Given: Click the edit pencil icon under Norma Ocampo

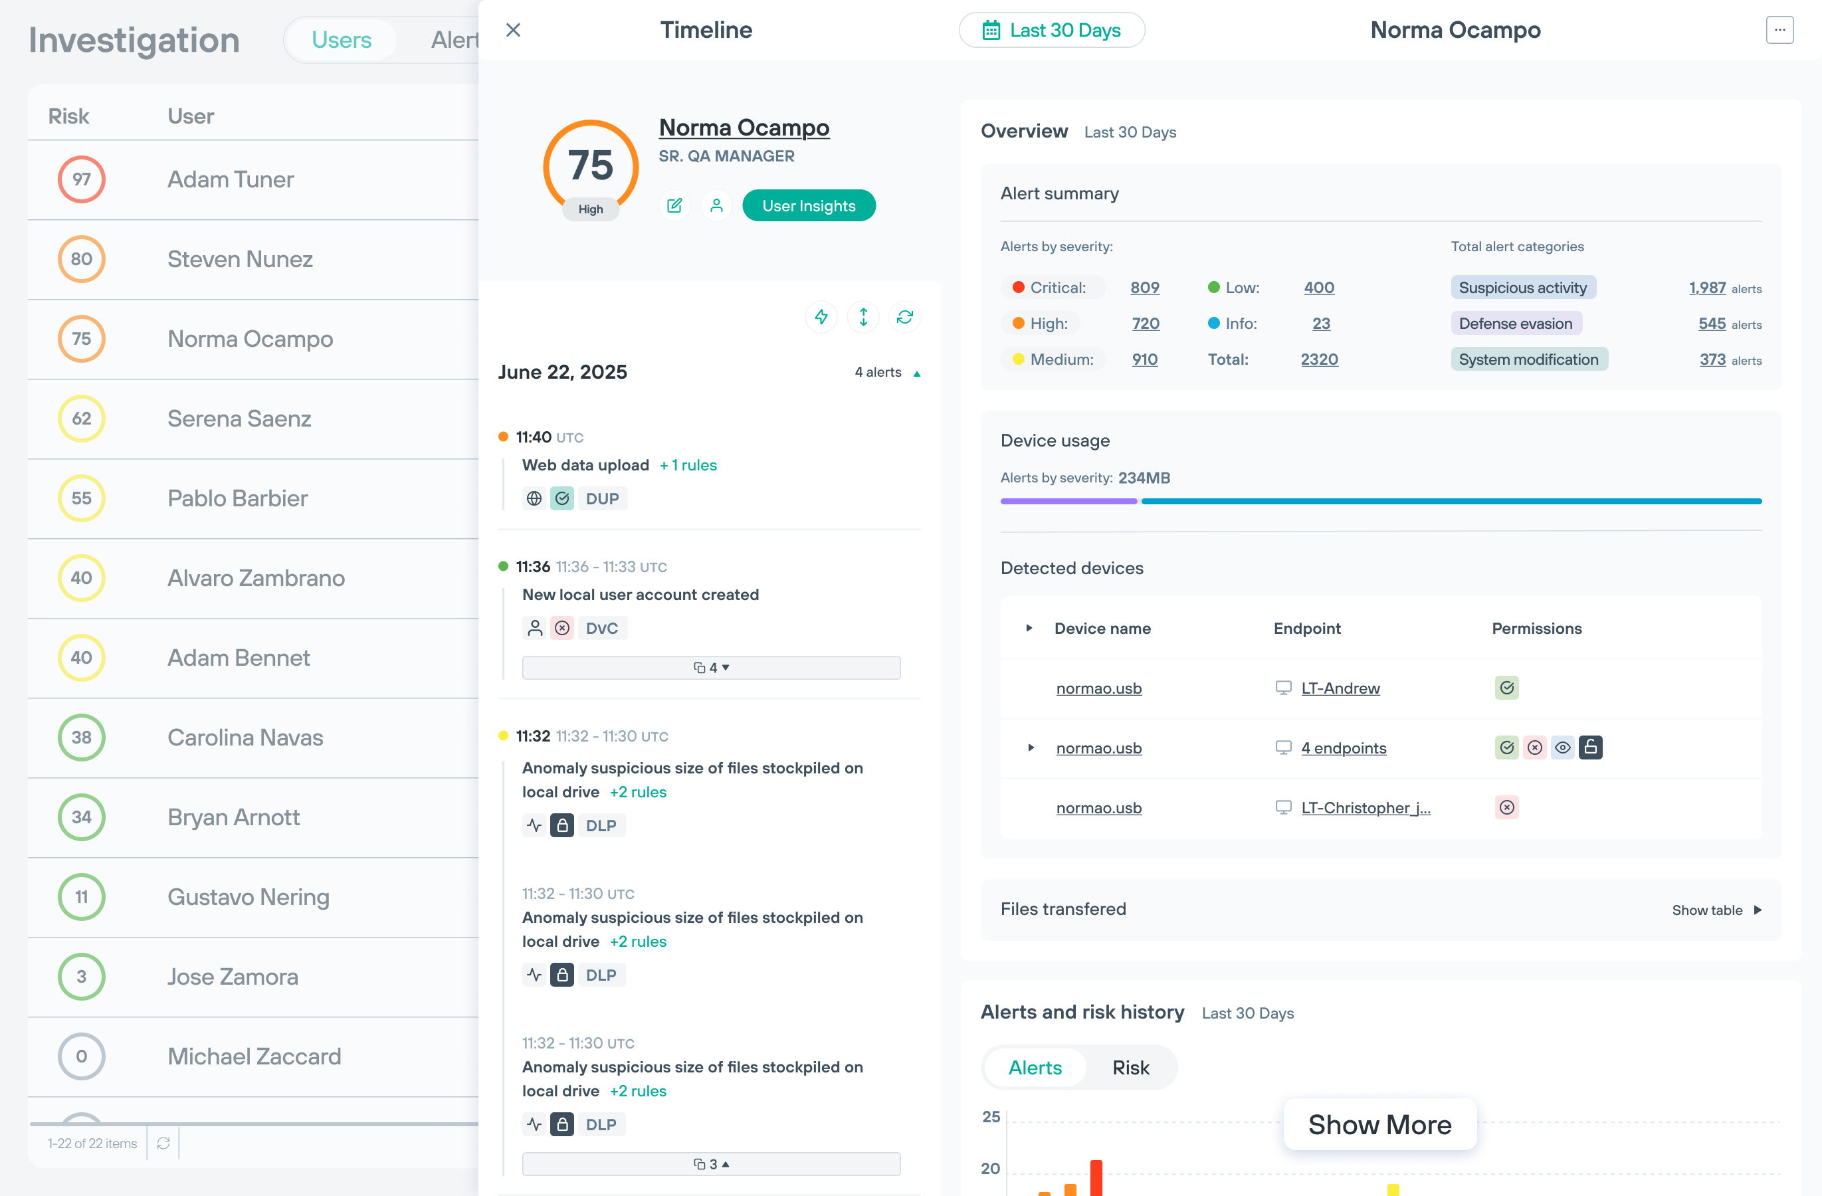Looking at the screenshot, I should [x=674, y=205].
